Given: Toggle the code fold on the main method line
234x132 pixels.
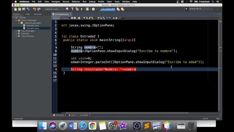Looking at the screenshot, I should point(59,40).
